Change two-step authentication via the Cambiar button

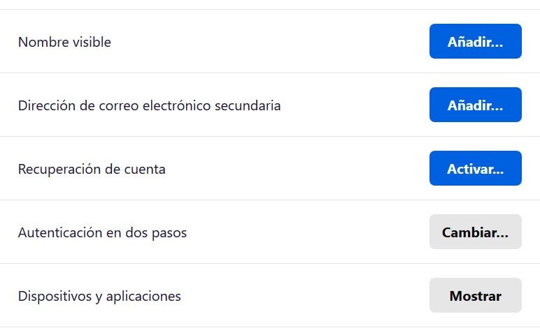click(x=475, y=232)
